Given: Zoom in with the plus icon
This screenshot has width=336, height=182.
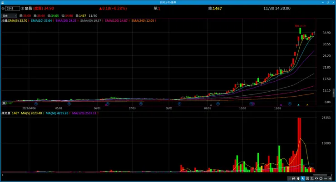Looking at the screenshot, I should [330, 178].
